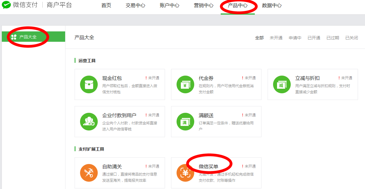
Task: Filter products by 已过期
Action: [x=333, y=38]
